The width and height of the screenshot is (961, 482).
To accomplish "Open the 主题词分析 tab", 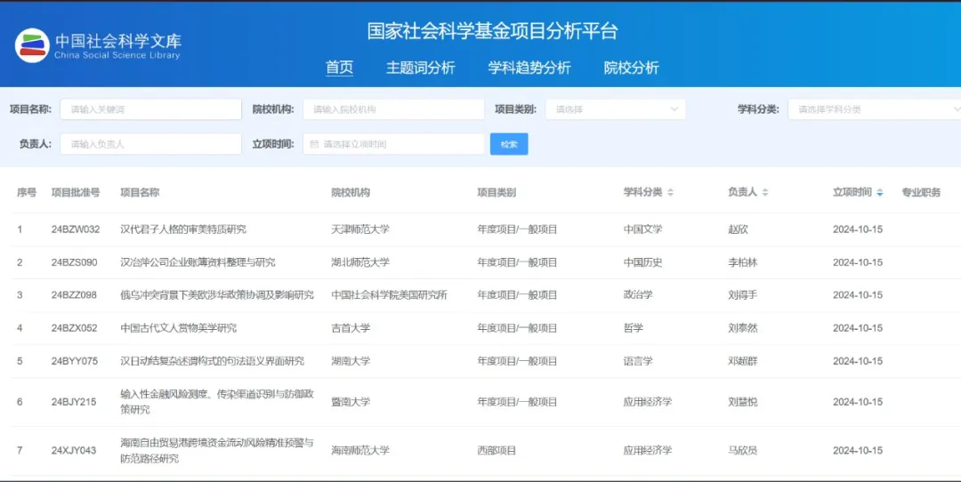I will pos(420,68).
